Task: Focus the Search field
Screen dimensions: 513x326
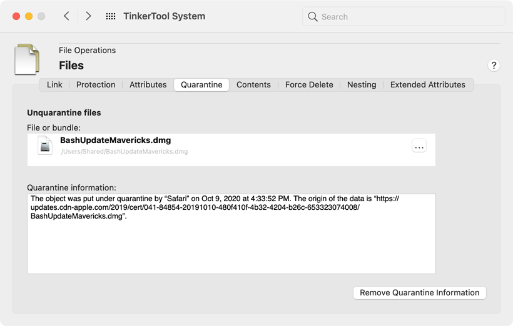Action: click(404, 17)
